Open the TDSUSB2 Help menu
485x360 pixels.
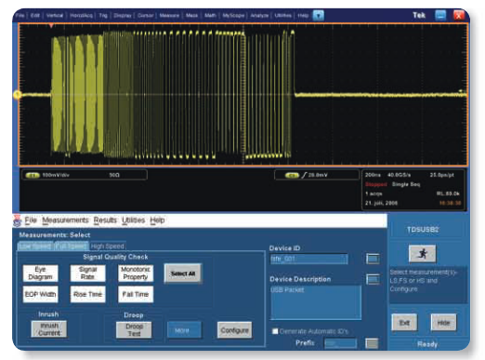pos(157,220)
